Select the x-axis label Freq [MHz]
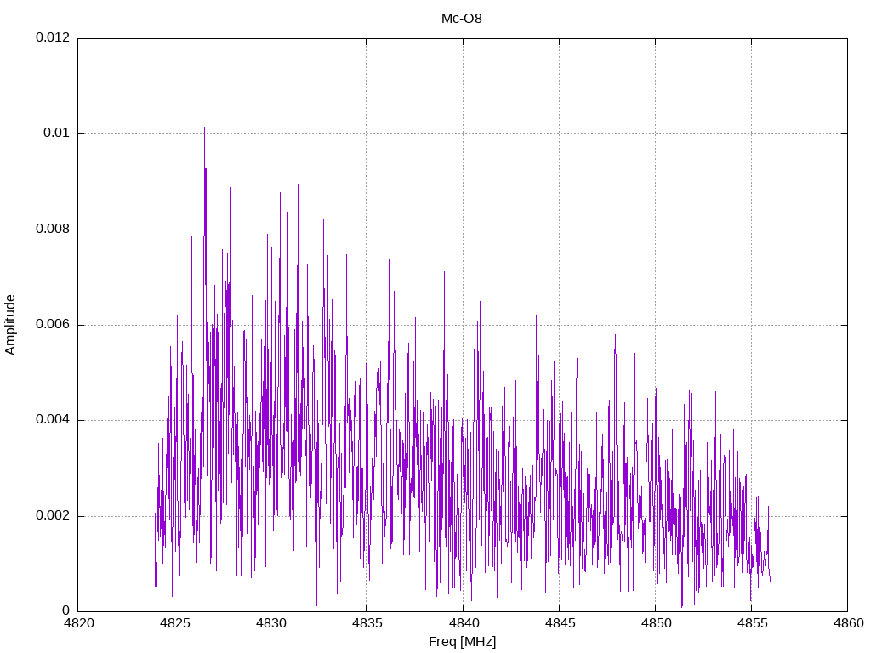The image size is (871, 653). click(462, 641)
